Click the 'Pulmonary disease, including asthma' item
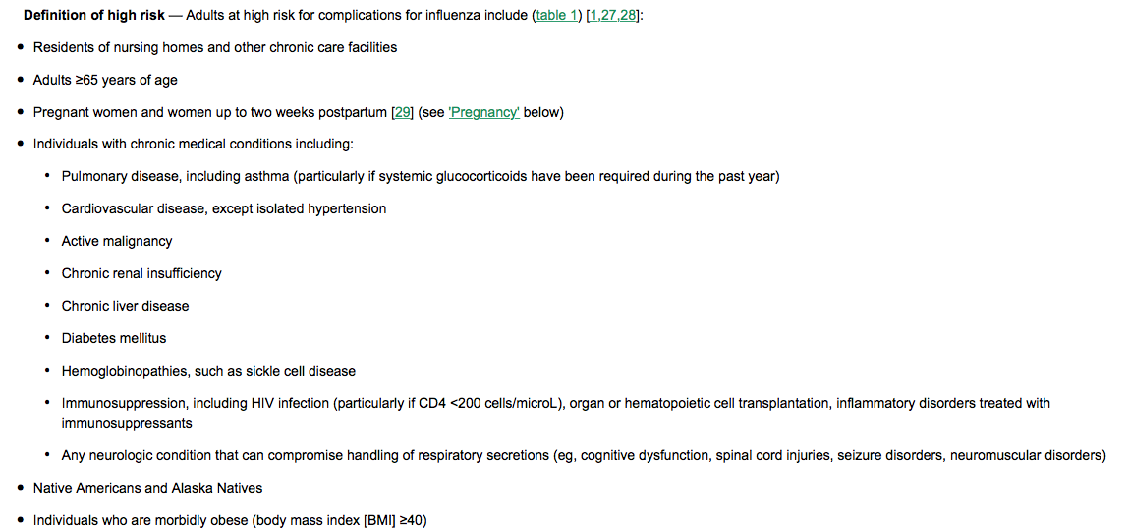The height and width of the screenshot is (531, 1129). 421,177
